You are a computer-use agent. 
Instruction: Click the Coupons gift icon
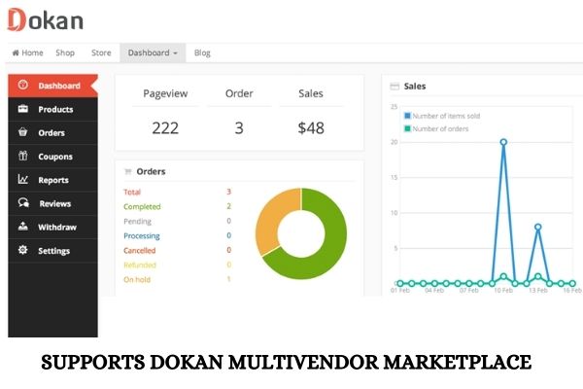coord(23,156)
